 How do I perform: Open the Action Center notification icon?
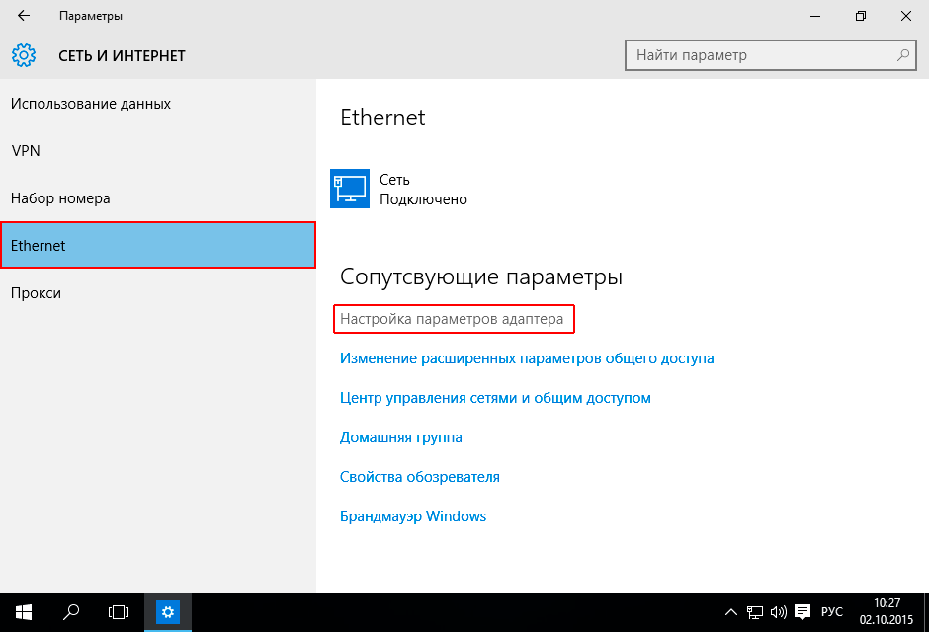pos(802,612)
